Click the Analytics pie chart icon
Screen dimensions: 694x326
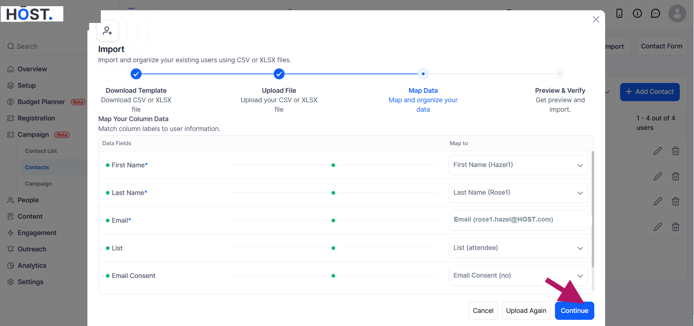coord(11,266)
